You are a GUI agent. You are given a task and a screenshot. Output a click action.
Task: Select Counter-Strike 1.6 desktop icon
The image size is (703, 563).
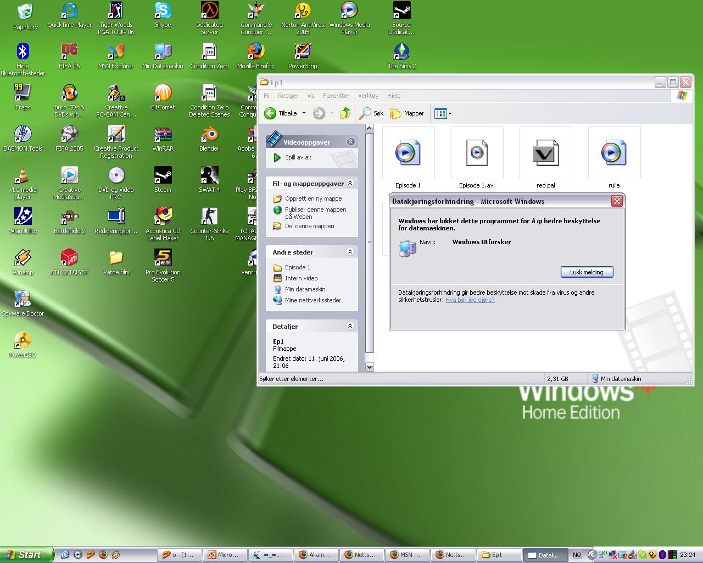point(209,224)
